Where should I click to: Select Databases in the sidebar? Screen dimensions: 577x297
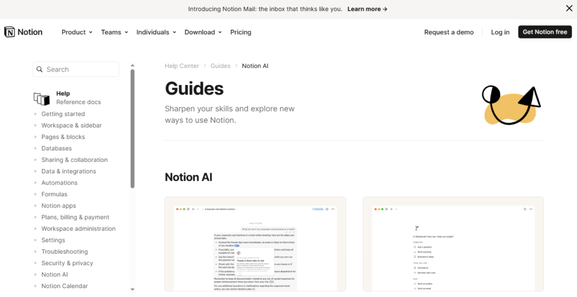(x=56, y=148)
